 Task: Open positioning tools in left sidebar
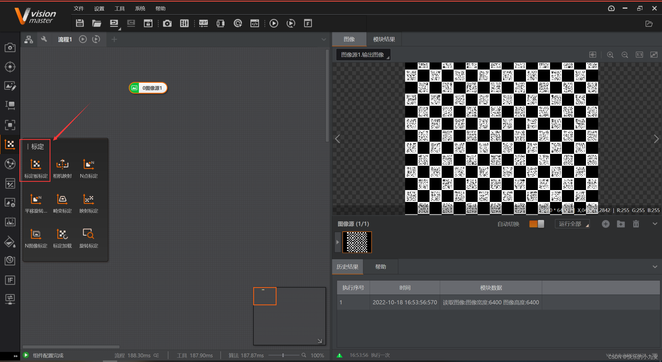pos(10,67)
